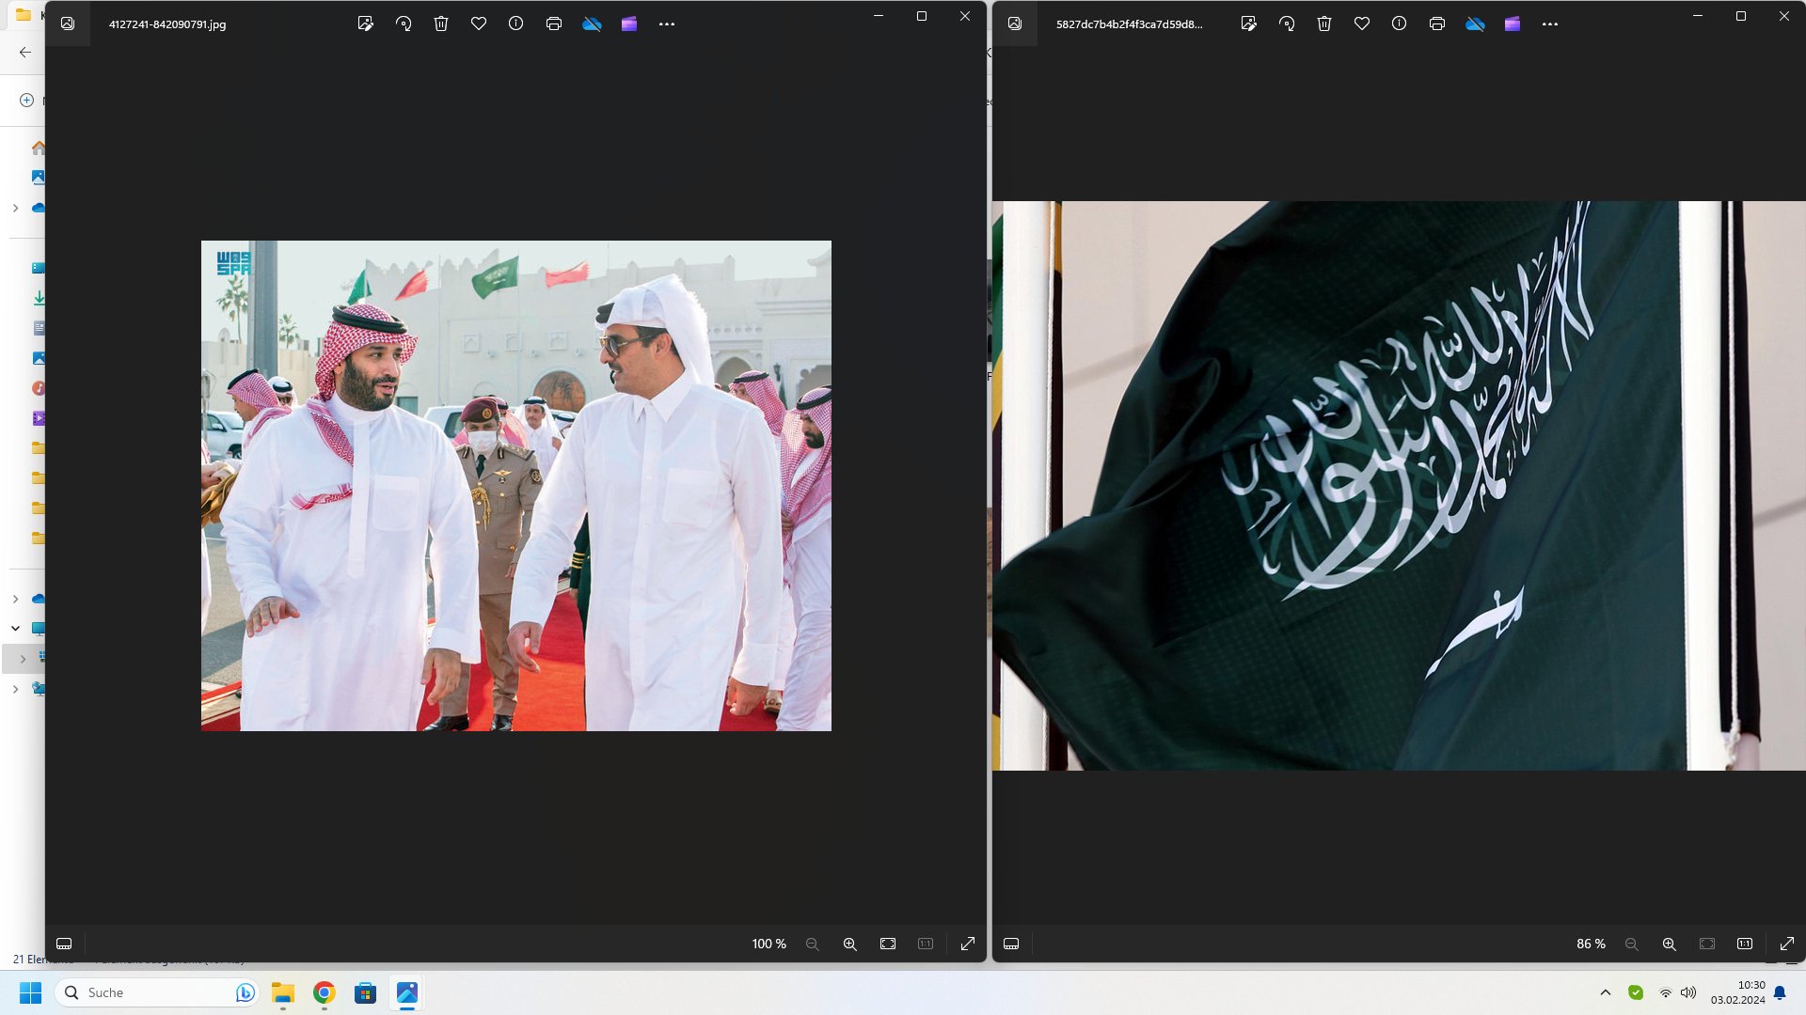Rotate image in left Photos window
Screen dimensions: 1806x1015
(x=403, y=23)
